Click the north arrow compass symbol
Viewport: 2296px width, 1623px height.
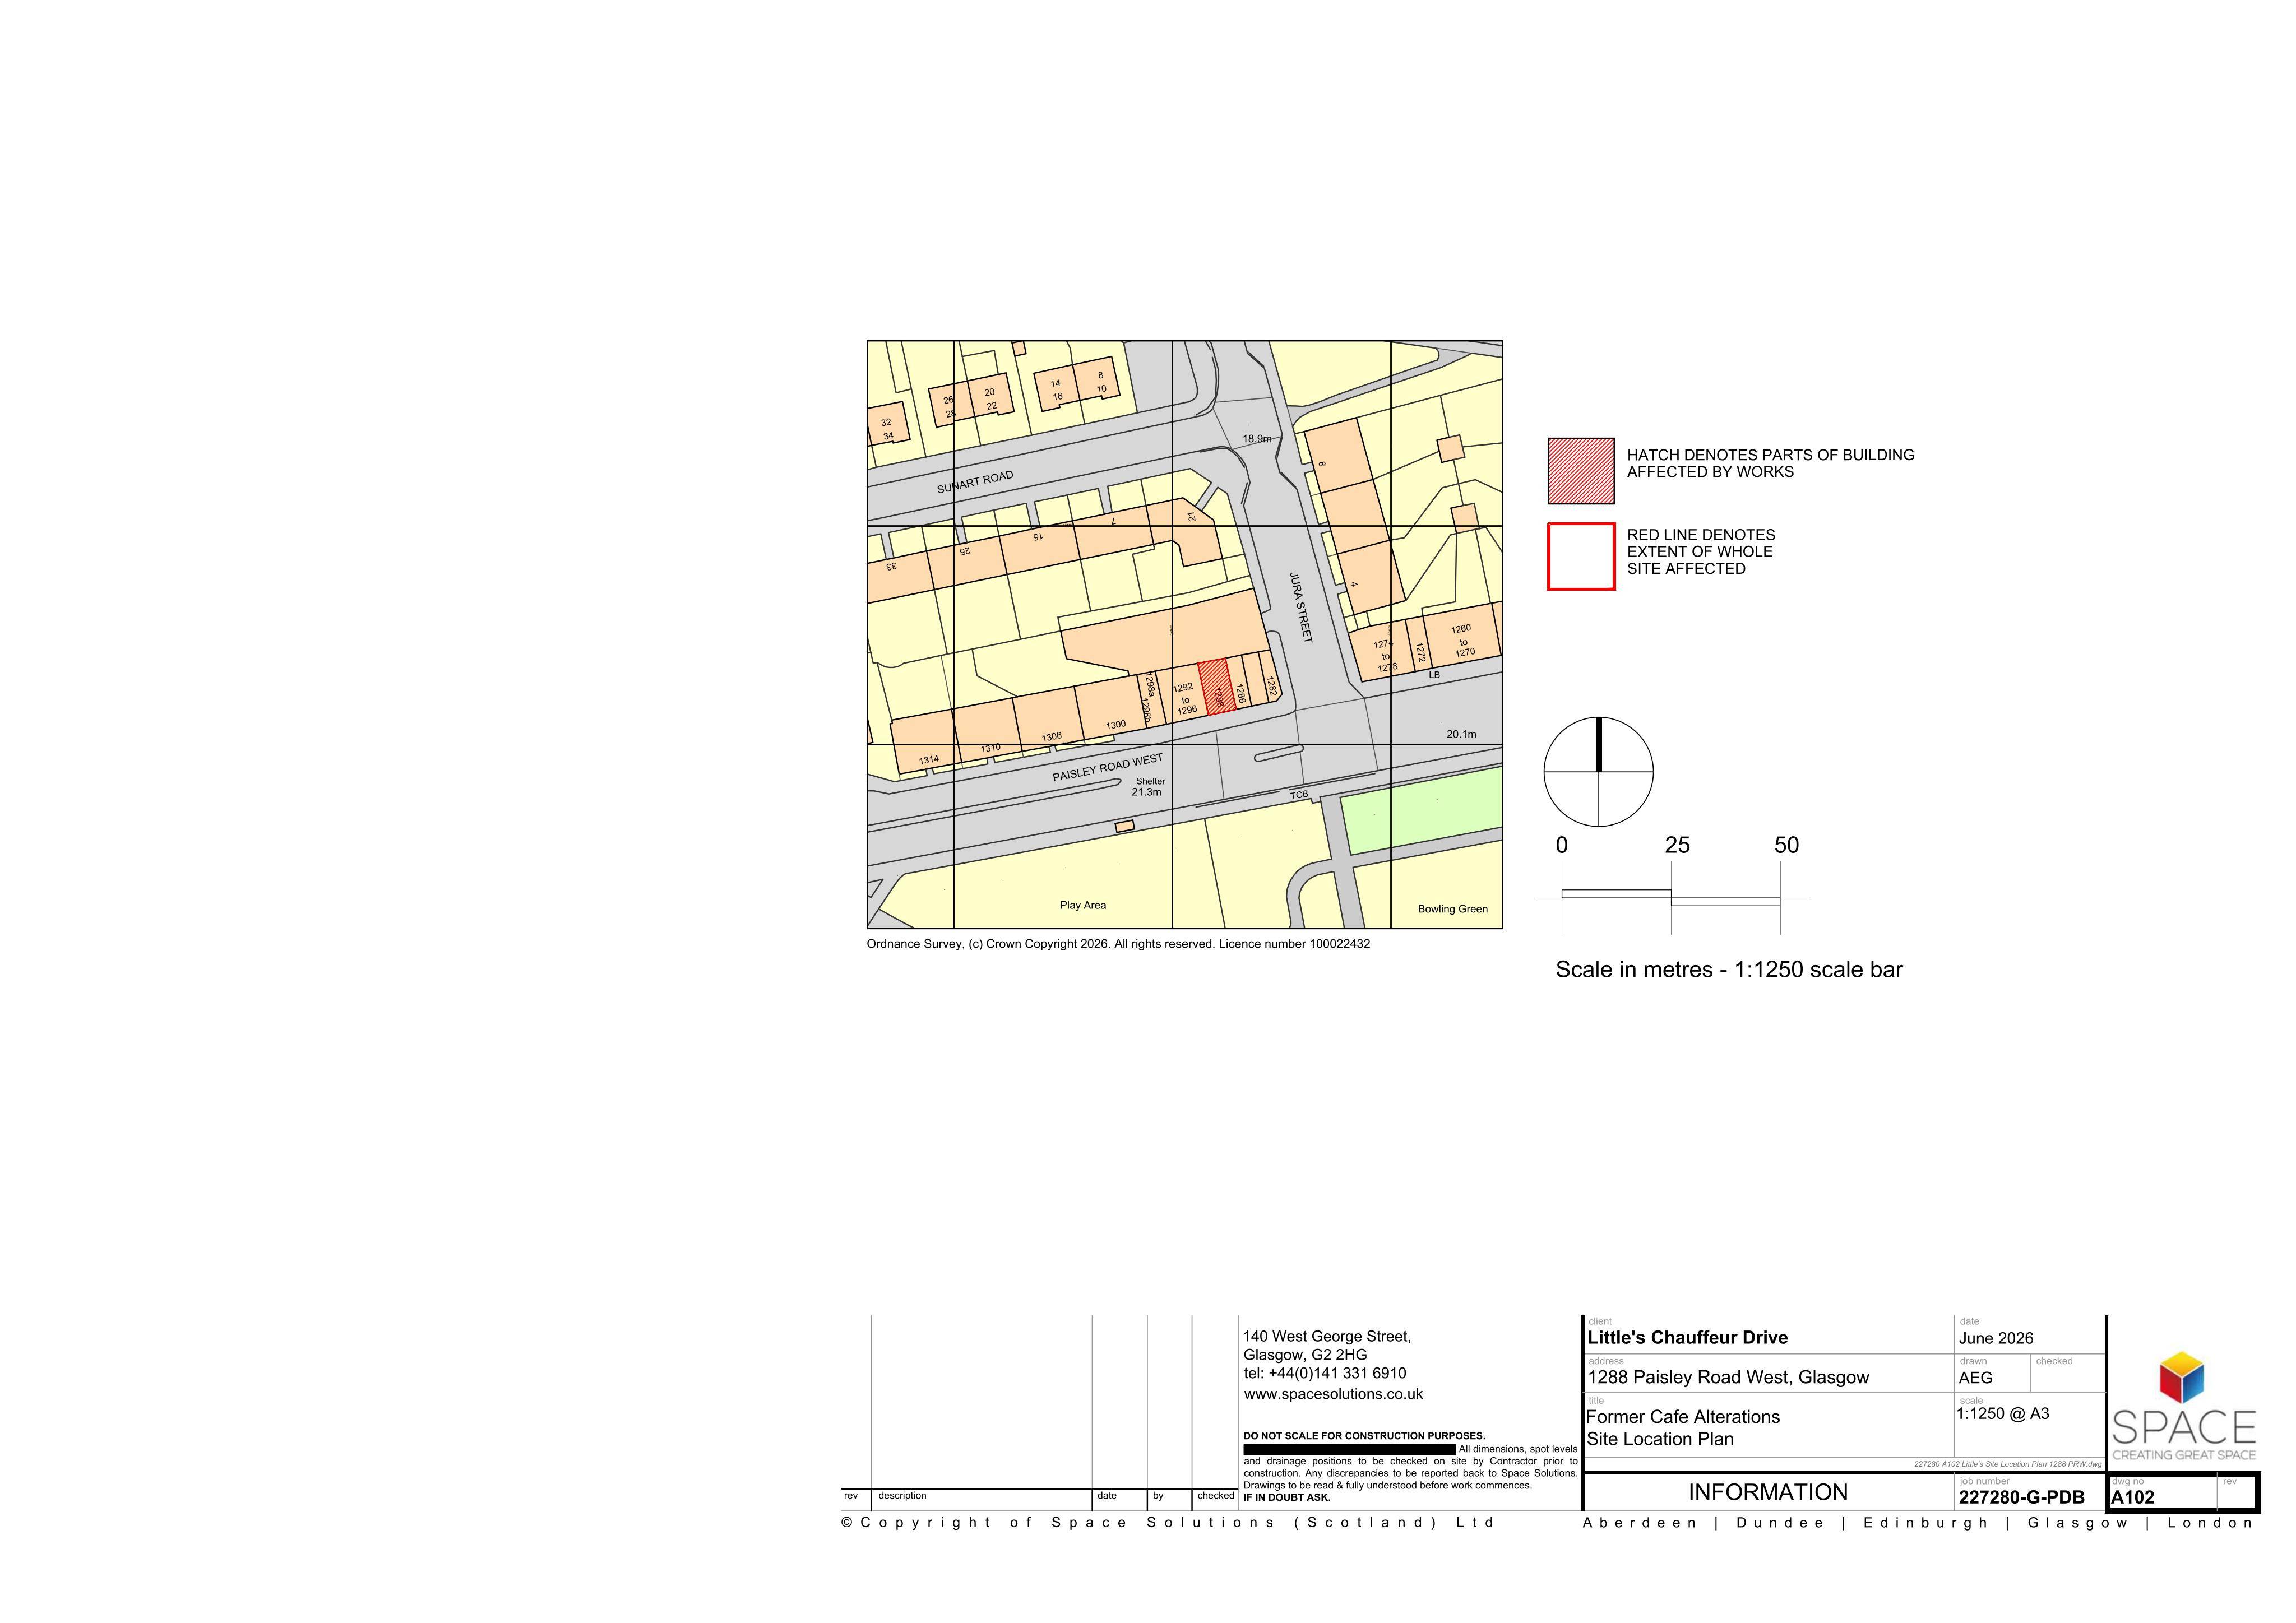(x=1598, y=772)
